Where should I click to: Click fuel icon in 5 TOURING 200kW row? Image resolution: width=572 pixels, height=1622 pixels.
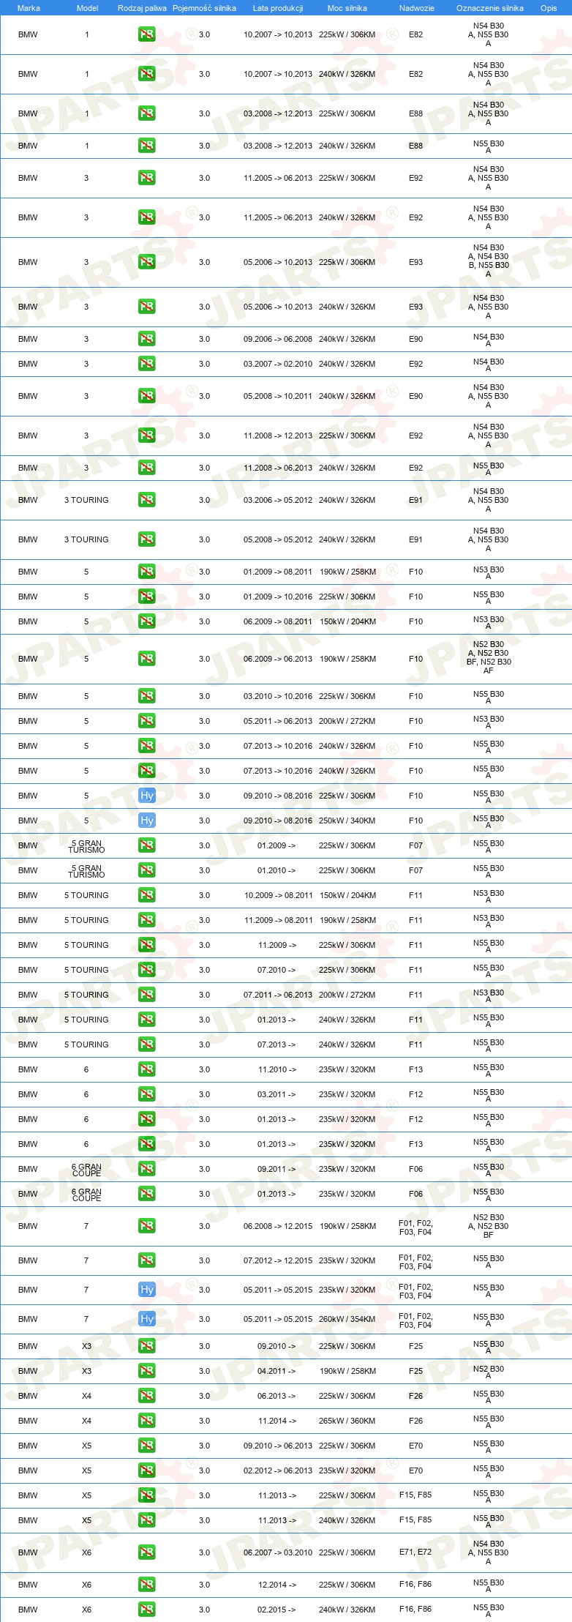(x=147, y=995)
